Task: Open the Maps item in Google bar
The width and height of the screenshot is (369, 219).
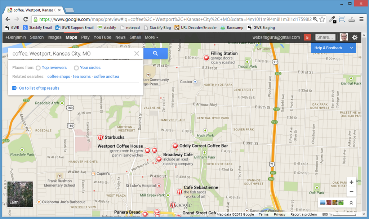Action: pos(71,37)
